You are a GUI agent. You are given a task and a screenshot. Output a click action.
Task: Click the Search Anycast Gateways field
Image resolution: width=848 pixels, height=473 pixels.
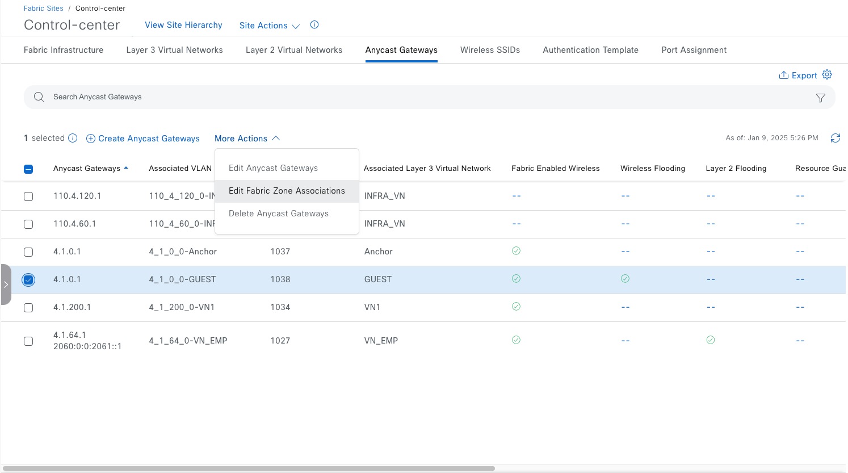[397, 97]
